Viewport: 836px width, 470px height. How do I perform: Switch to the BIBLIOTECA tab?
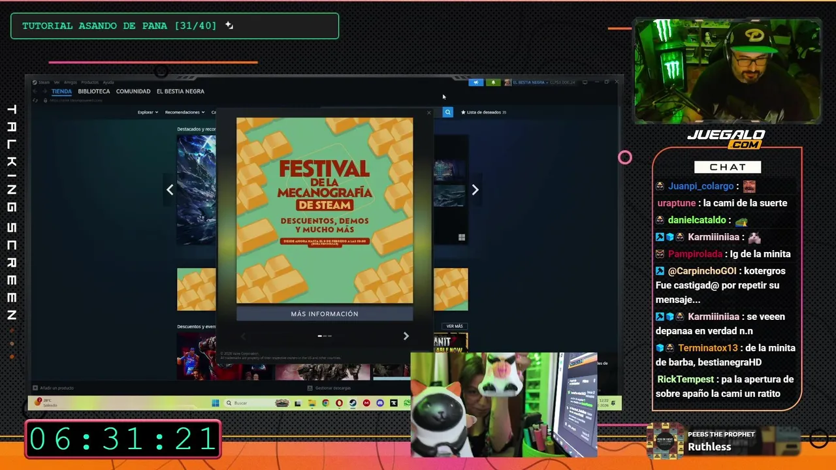[94, 91]
